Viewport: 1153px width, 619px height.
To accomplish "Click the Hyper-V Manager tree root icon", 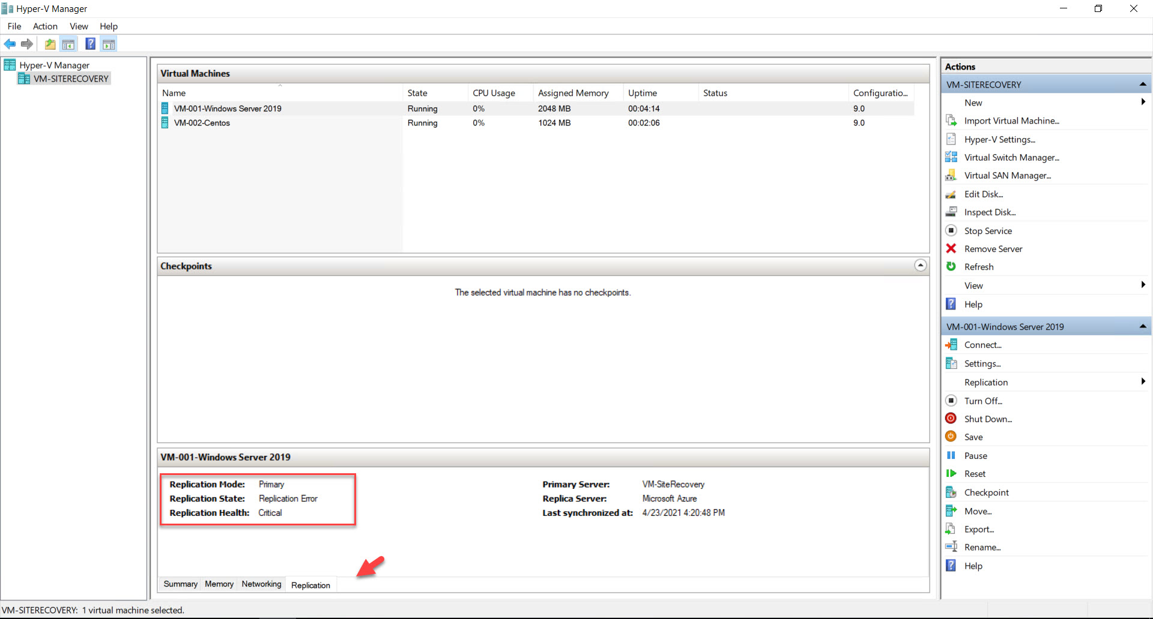I will pos(10,65).
